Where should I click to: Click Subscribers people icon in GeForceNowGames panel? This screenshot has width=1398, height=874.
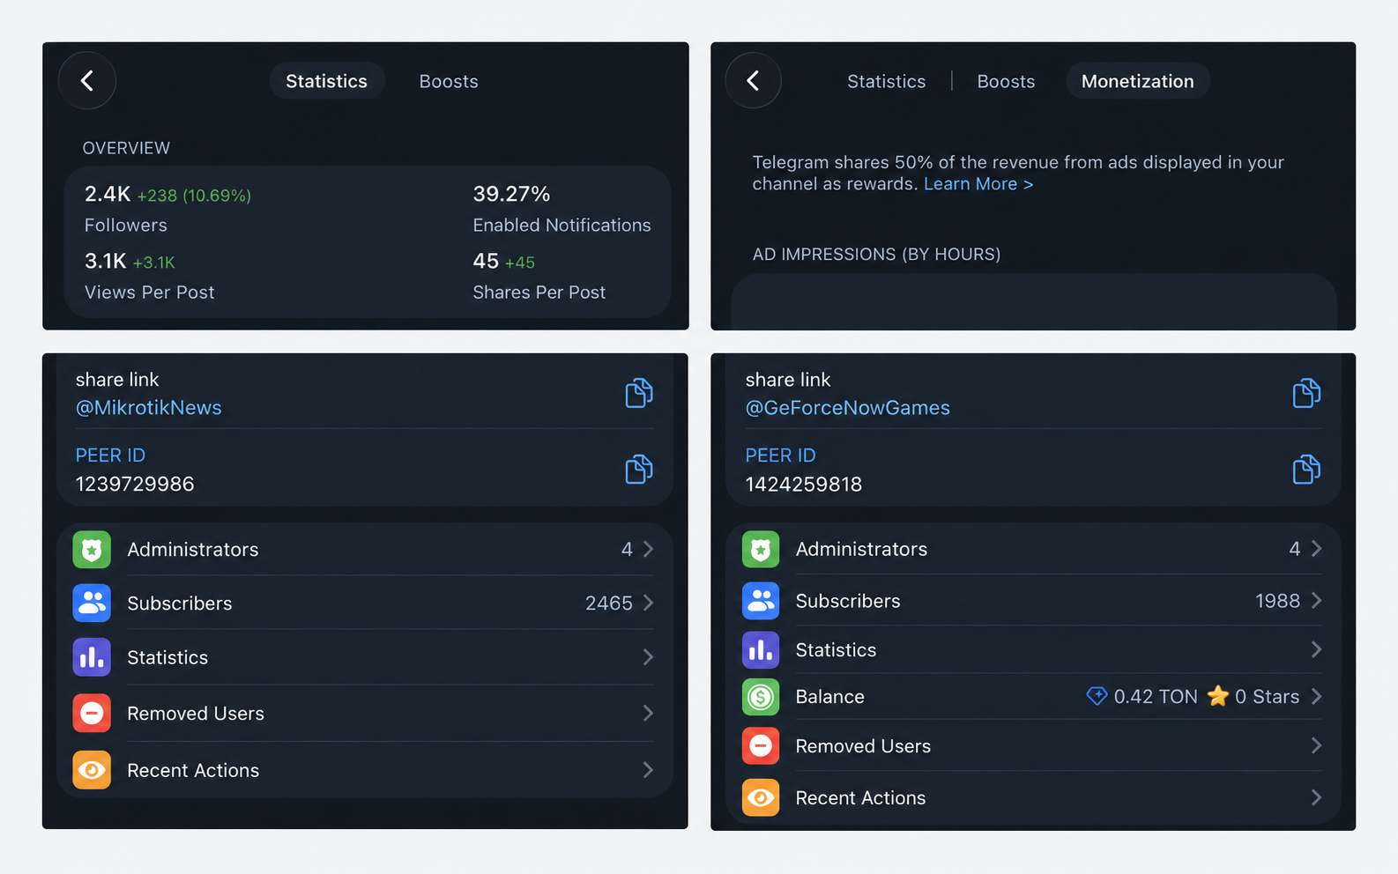click(761, 601)
